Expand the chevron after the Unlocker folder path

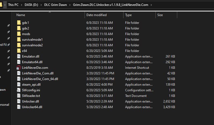point(151,5)
